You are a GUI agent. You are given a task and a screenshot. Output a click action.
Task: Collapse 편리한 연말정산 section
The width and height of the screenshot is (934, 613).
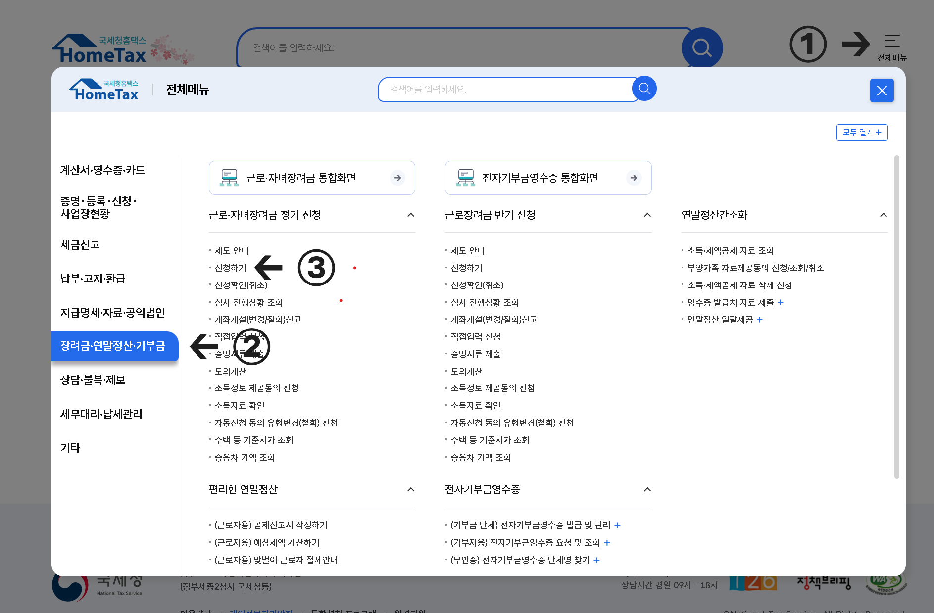(411, 489)
